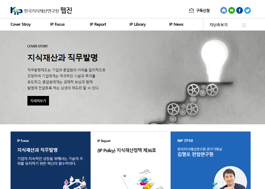Expand the 지난호보기 past issues option
265x189 pixels.
(x=218, y=25)
